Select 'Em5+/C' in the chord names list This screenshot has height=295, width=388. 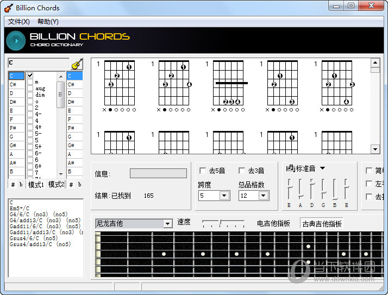click(x=20, y=209)
